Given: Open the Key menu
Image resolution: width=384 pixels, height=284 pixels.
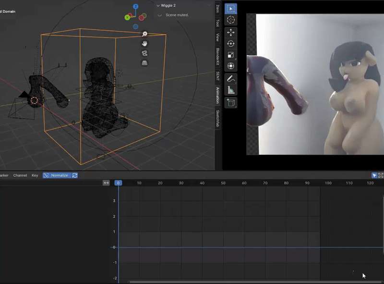Looking at the screenshot, I should pyautogui.click(x=35, y=175).
